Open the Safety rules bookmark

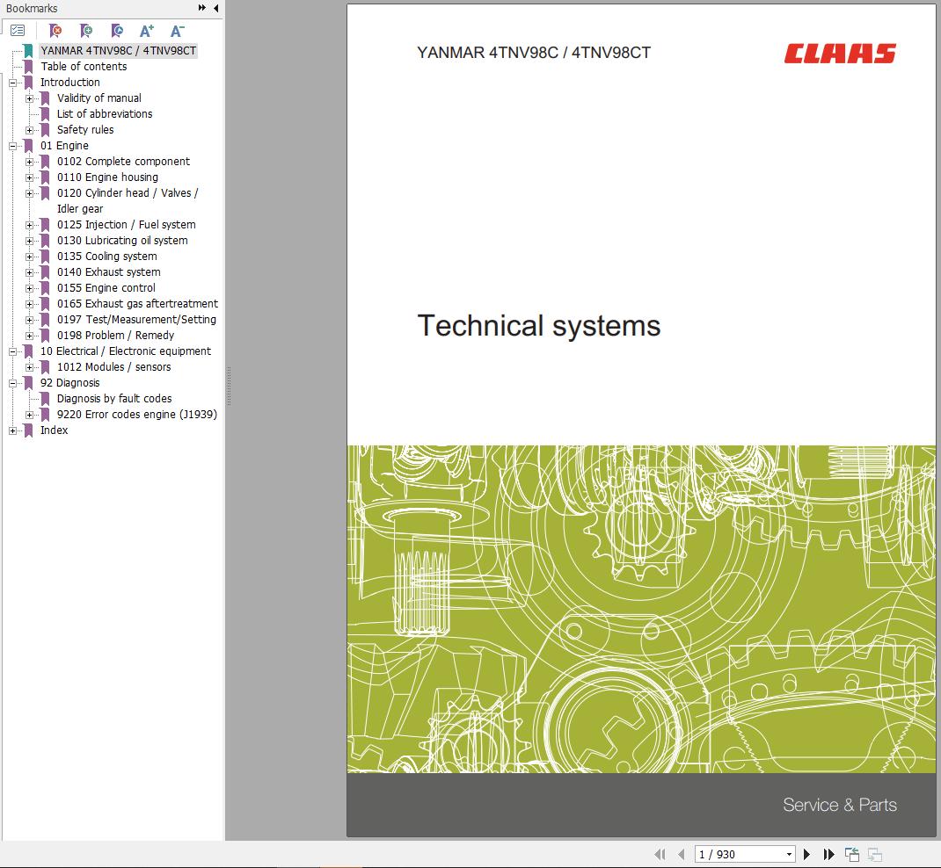point(85,129)
